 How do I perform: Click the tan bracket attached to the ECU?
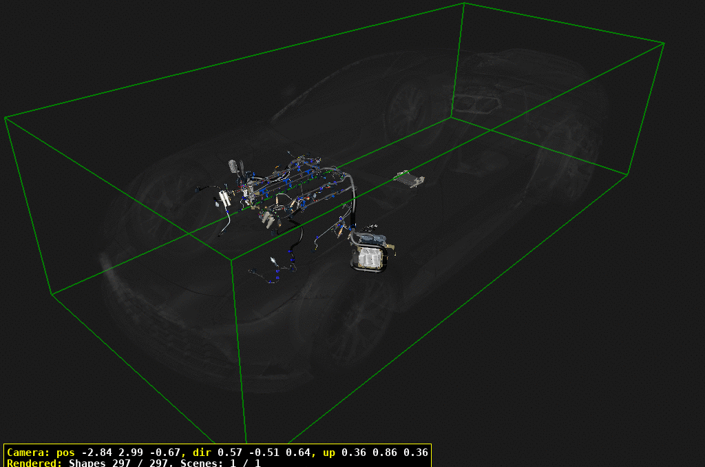coord(390,248)
